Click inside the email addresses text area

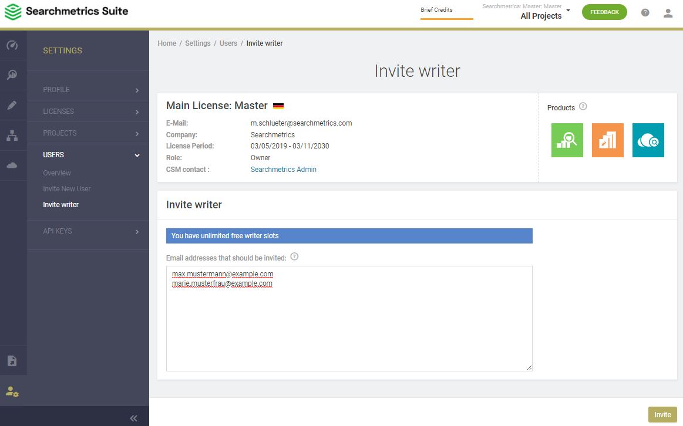tap(349, 319)
